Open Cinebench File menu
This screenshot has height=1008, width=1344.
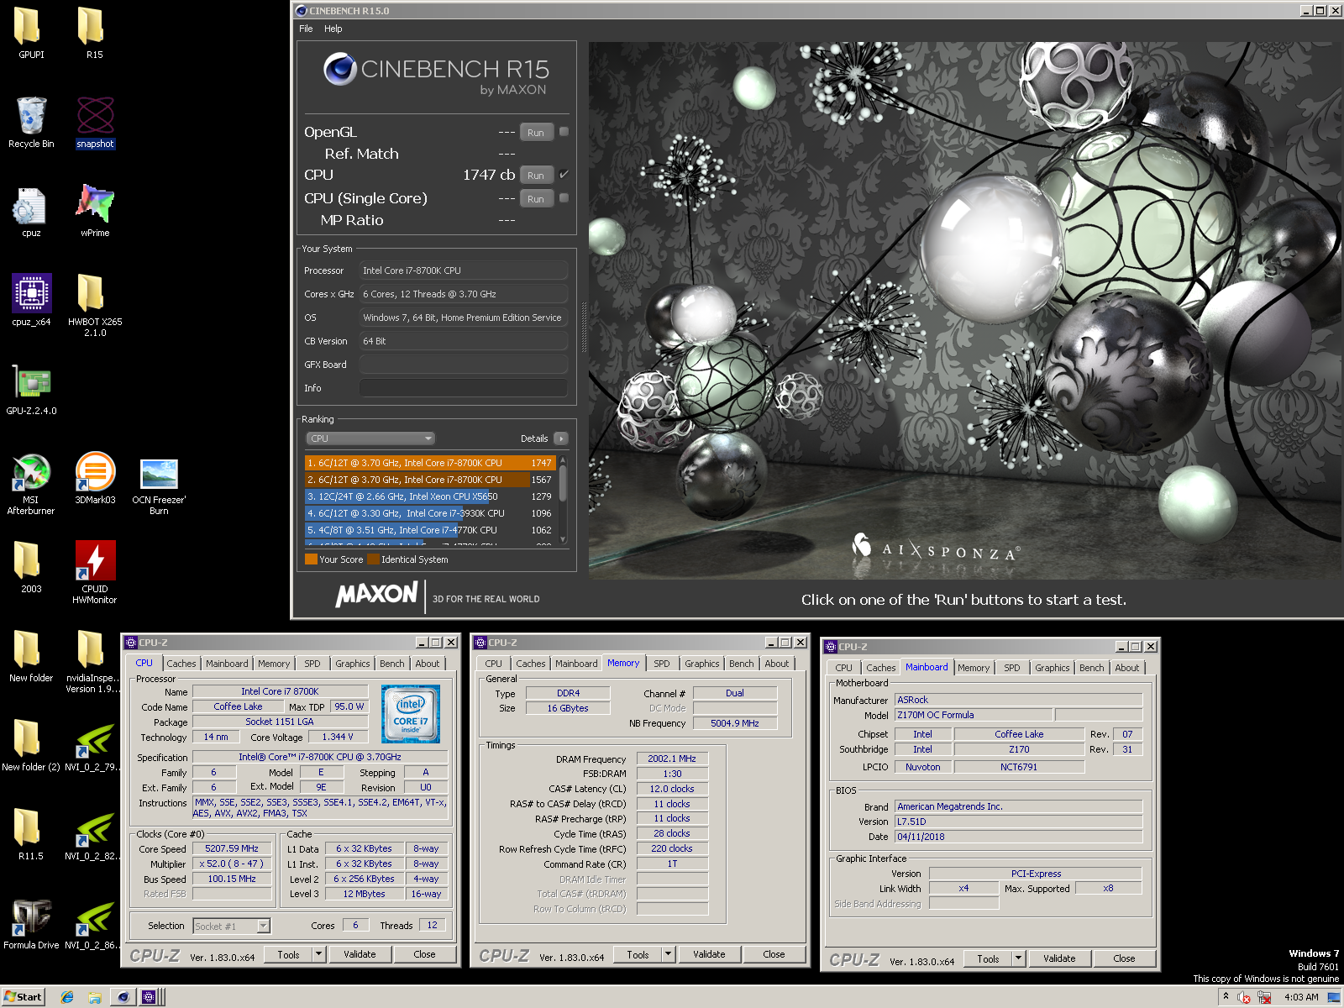click(x=306, y=29)
